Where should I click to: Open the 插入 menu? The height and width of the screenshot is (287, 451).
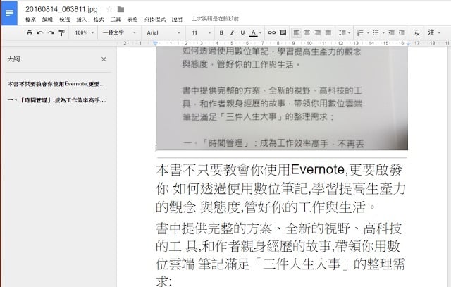click(x=82, y=19)
